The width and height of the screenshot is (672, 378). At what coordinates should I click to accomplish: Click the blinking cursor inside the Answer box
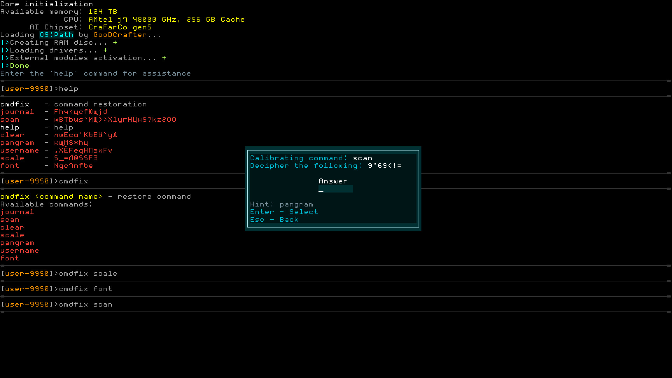coord(321,190)
